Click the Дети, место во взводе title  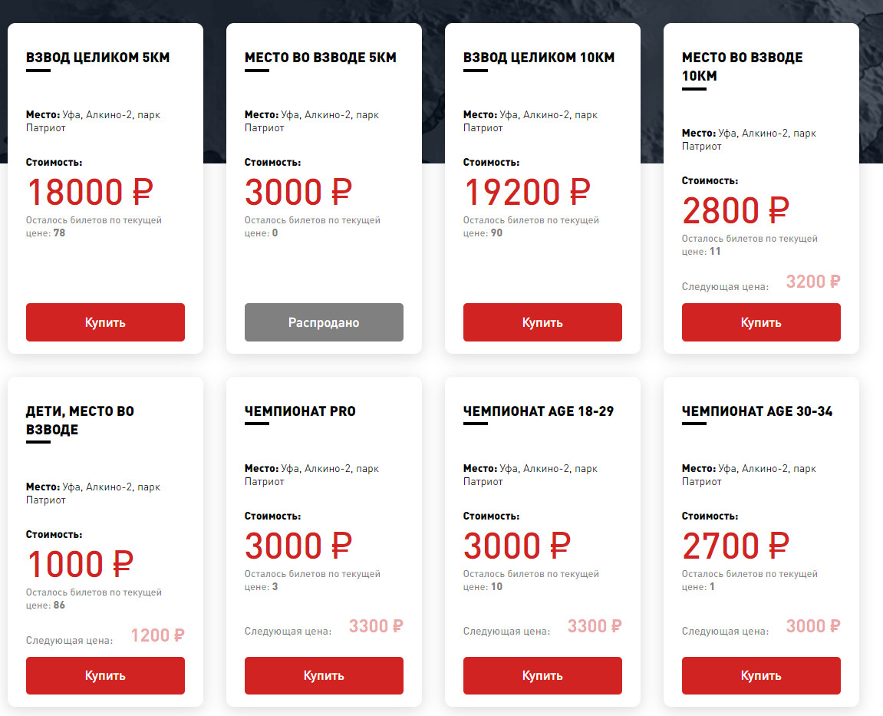pyautogui.click(x=80, y=421)
